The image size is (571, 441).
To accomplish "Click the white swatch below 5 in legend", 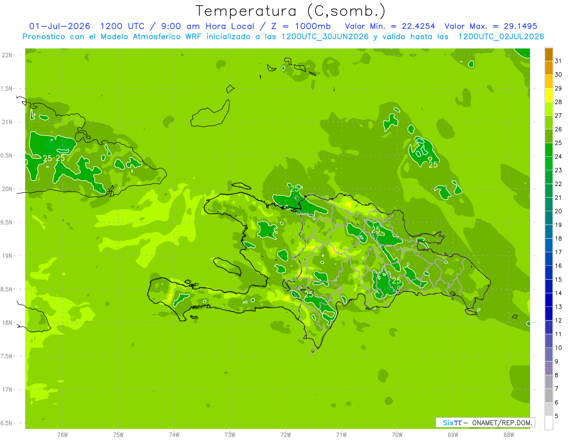I will click(x=549, y=423).
